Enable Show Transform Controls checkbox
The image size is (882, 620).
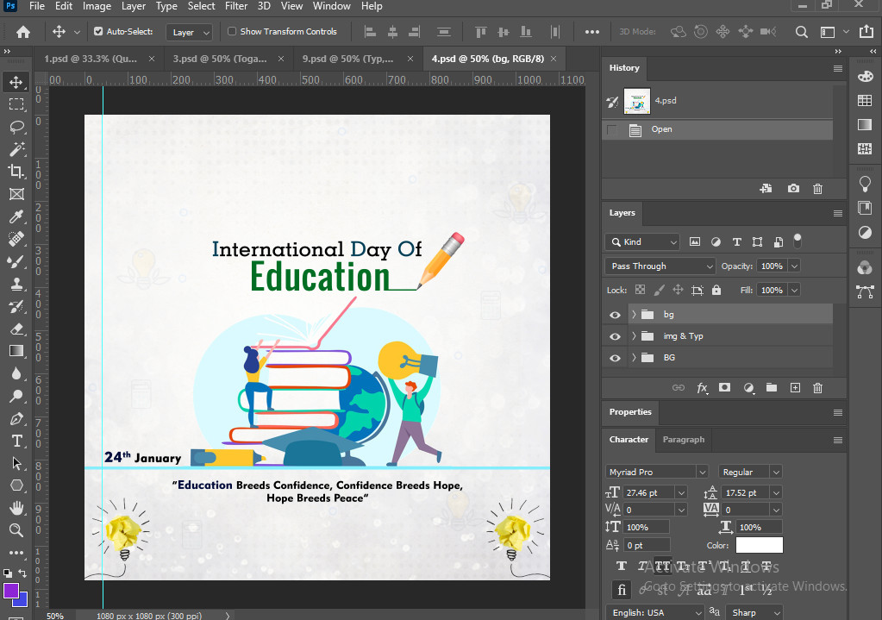pyautogui.click(x=232, y=32)
